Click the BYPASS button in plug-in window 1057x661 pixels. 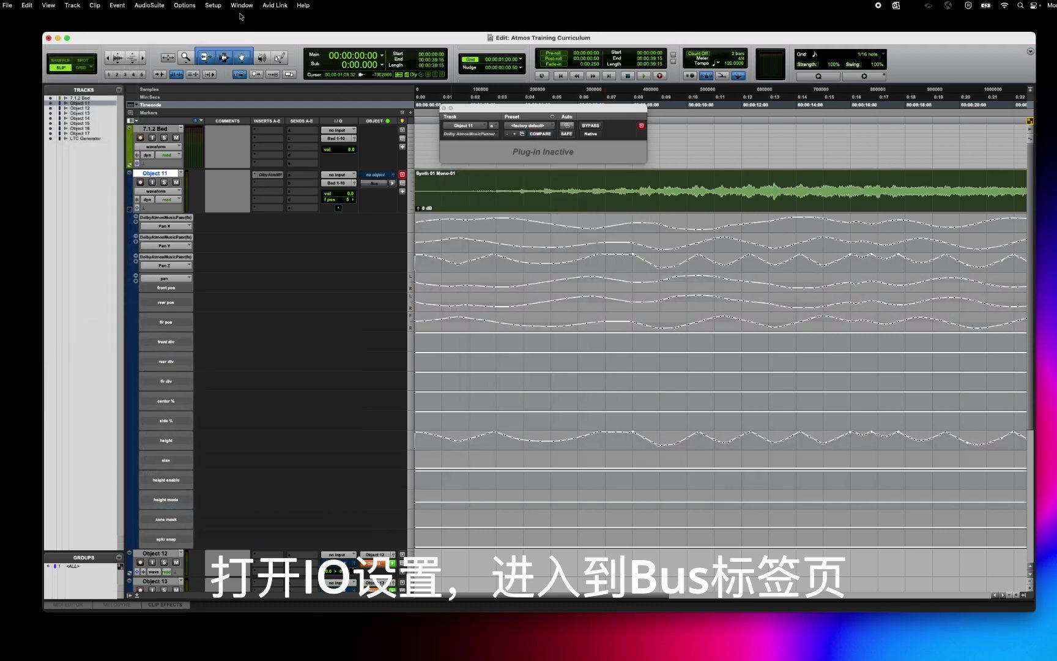[590, 125]
